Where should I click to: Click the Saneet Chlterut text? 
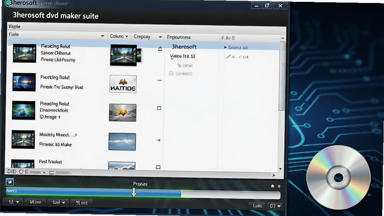point(56,53)
